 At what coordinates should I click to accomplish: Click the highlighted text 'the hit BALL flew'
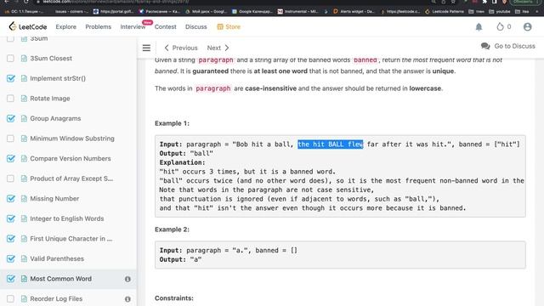pos(331,144)
